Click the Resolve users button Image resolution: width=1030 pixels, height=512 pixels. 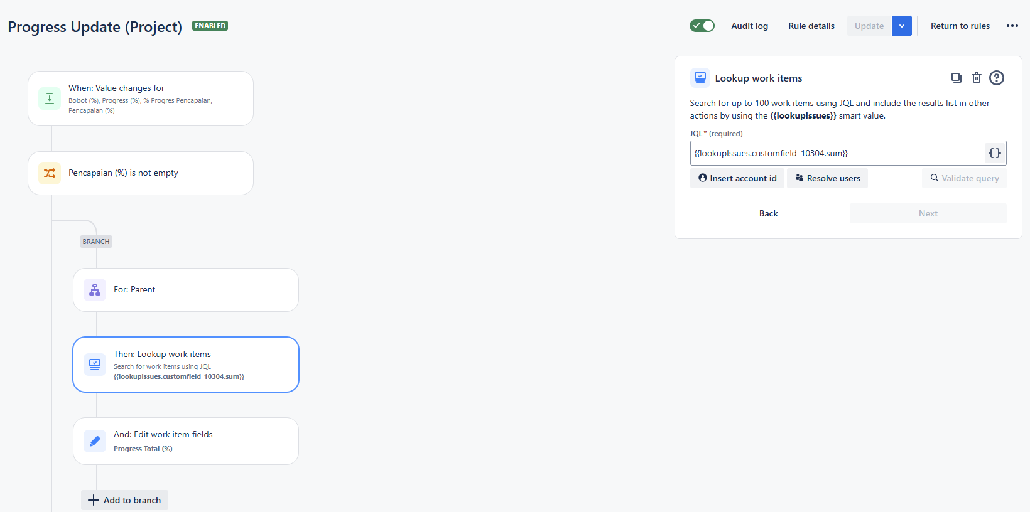pos(828,178)
